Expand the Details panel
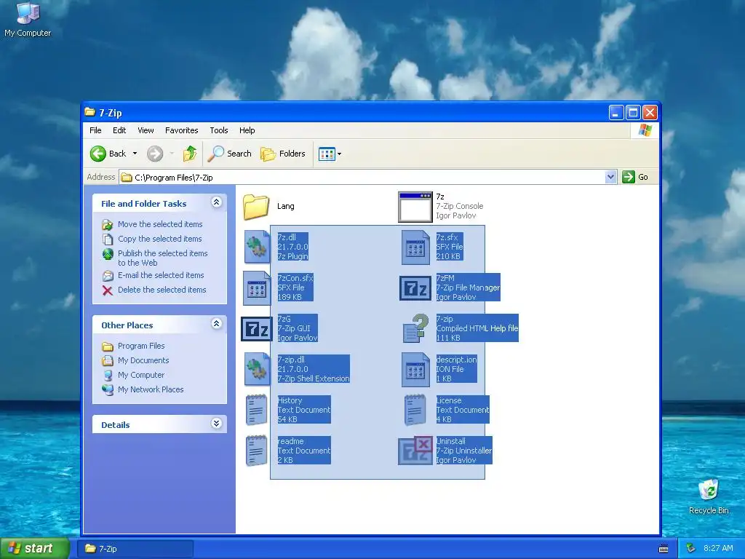 216,424
